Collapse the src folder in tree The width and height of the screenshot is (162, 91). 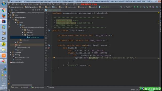tap(13, 20)
